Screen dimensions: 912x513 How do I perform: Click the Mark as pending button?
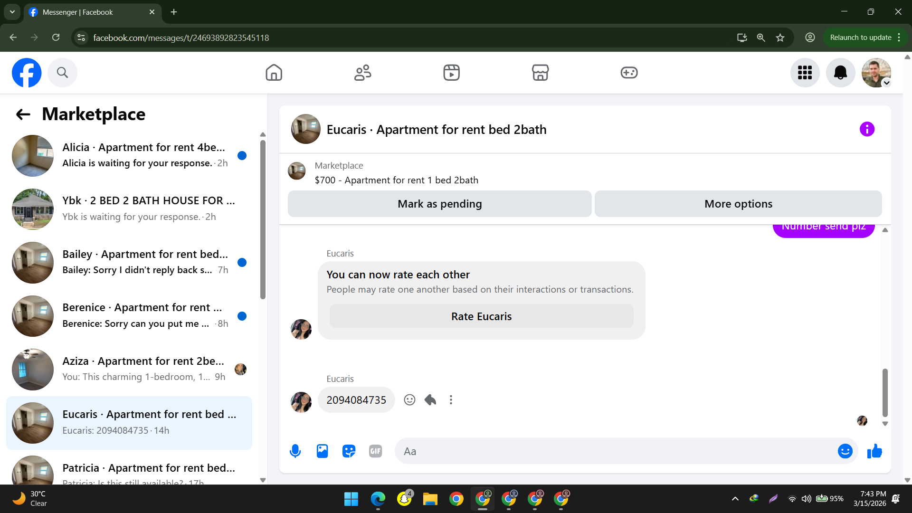(x=439, y=204)
